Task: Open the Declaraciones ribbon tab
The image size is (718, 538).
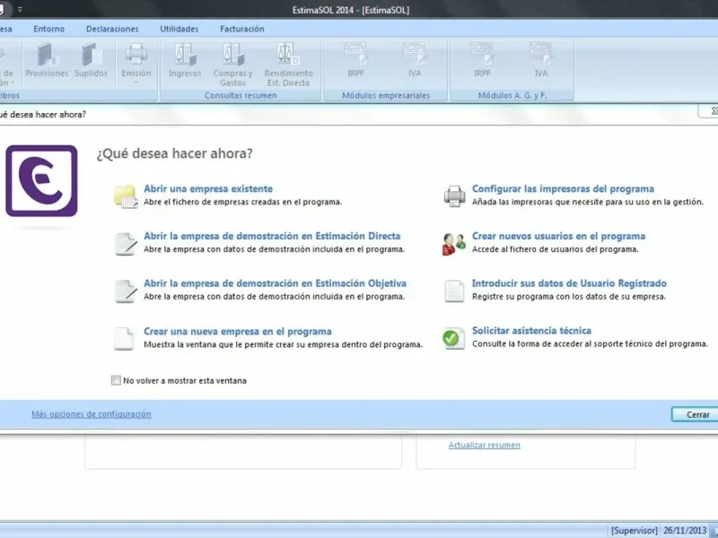Action: point(112,29)
